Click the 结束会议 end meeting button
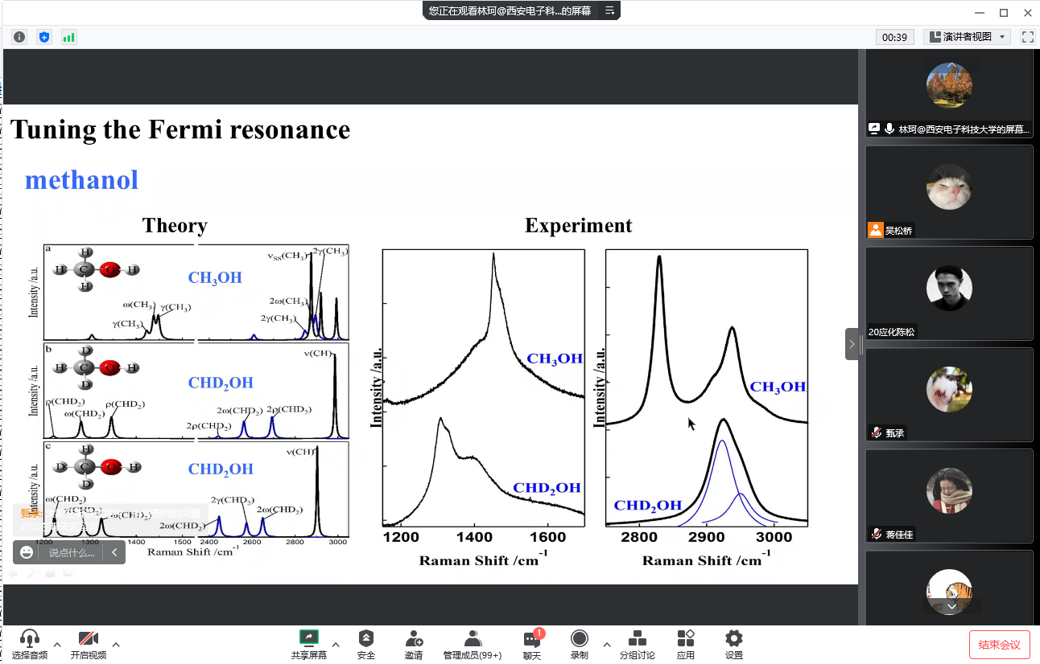 (x=999, y=645)
